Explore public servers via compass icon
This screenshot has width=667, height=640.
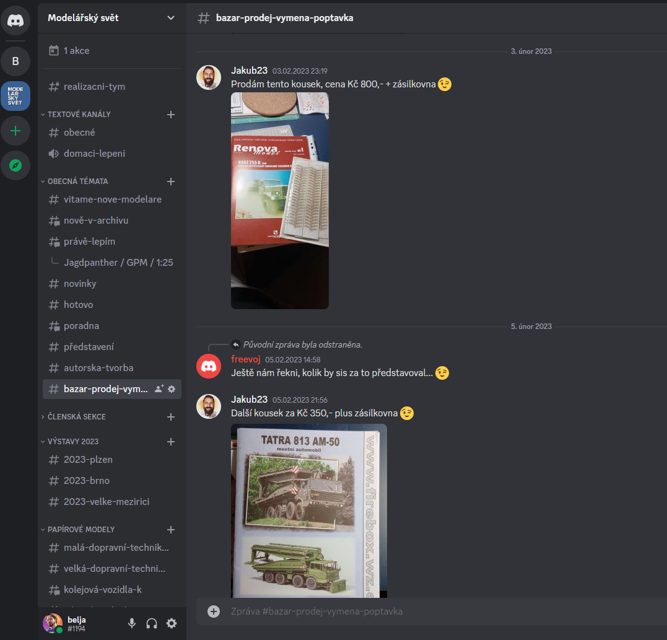[15, 165]
